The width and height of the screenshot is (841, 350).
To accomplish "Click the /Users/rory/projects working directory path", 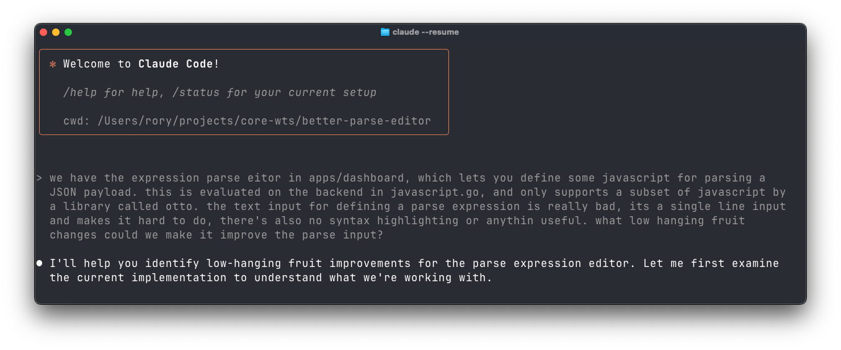I will pyautogui.click(x=264, y=121).
